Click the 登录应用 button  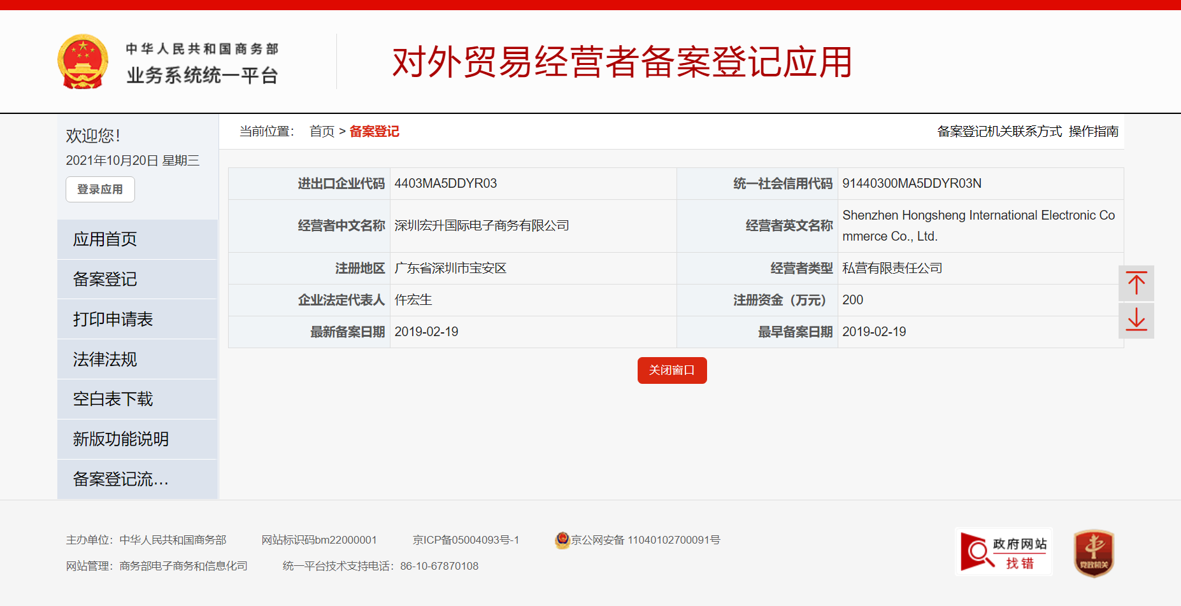click(x=100, y=189)
